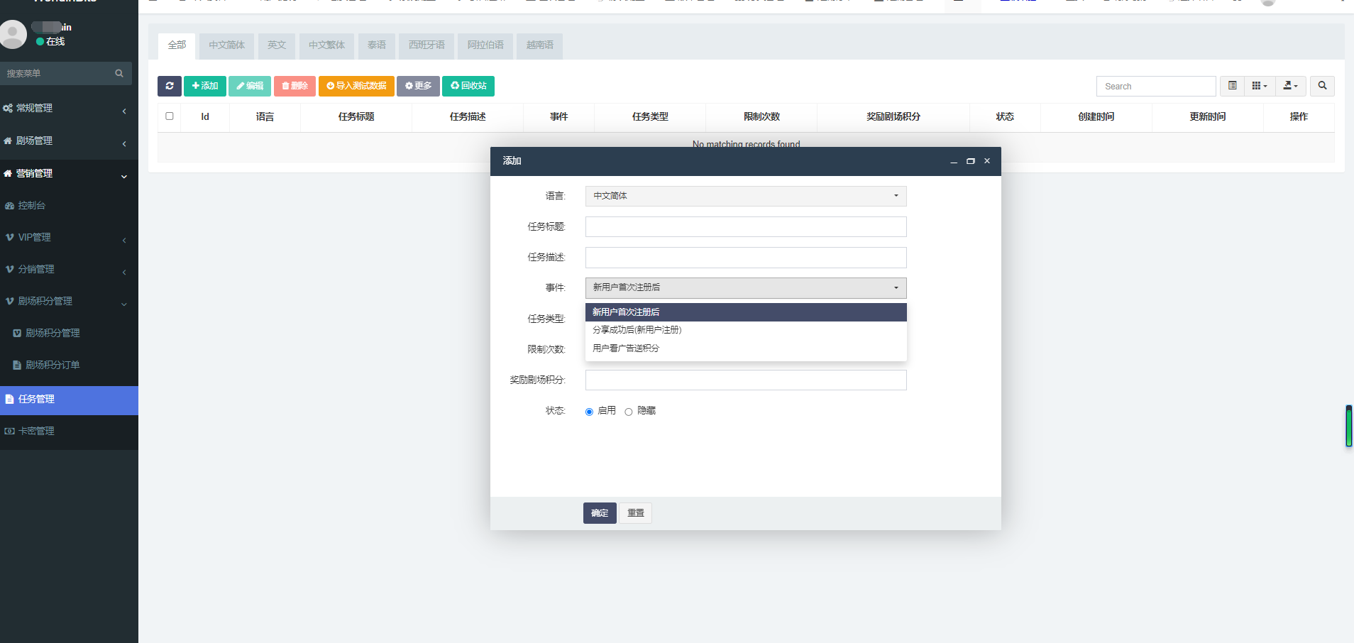Select the 隐藏 status radio button

tap(629, 412)
